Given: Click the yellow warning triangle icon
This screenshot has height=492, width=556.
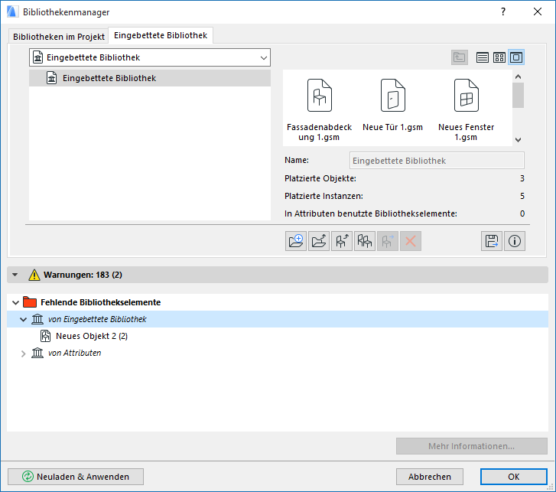Looking at the screenshot, I should click(x=34, y=275).
